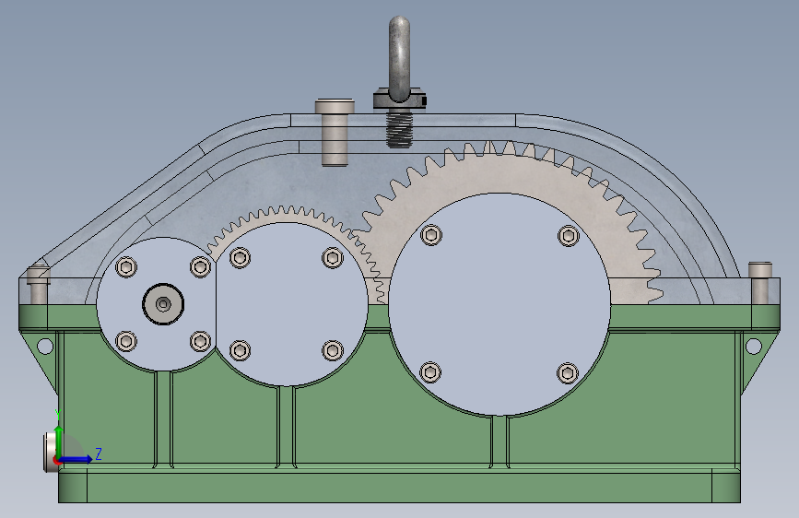Pick the lower-right screw on the middle end cap
The width and height of the screenshot is (799, 518).
[x=333, y=350]
